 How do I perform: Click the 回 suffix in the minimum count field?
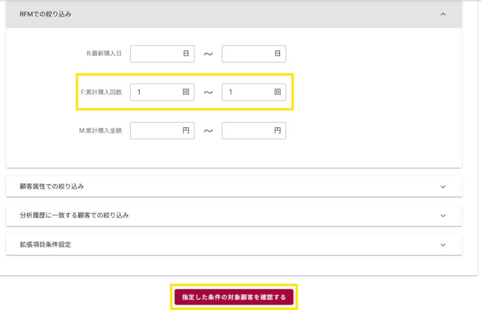click(186, 92)
